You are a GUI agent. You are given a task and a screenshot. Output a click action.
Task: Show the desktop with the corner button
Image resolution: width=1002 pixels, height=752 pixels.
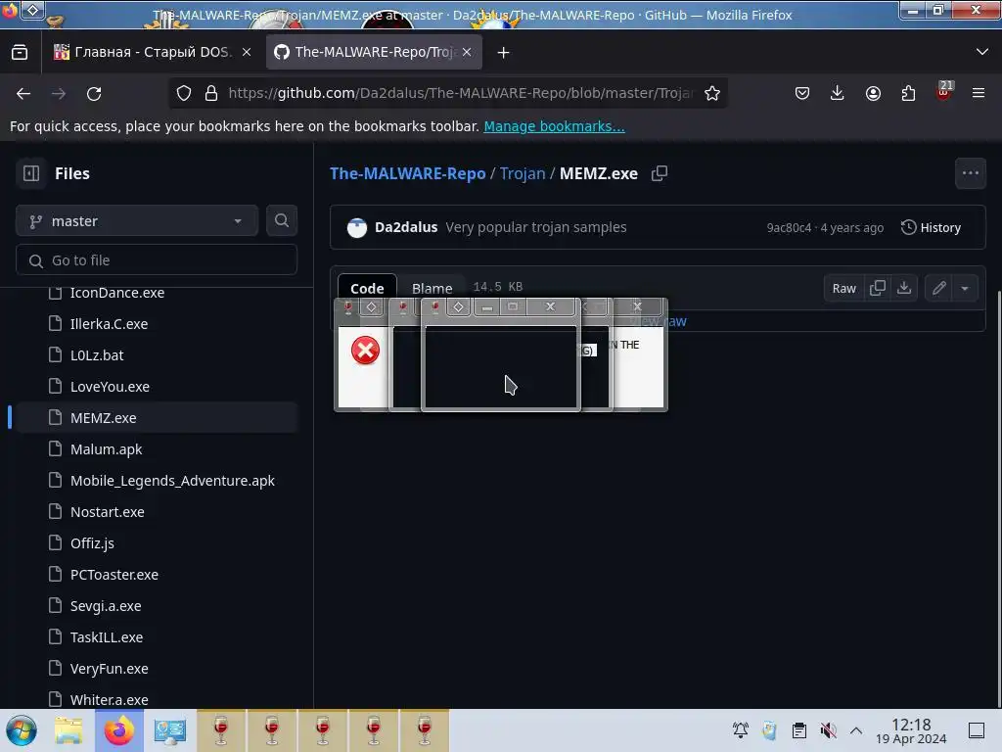point(977,730)
